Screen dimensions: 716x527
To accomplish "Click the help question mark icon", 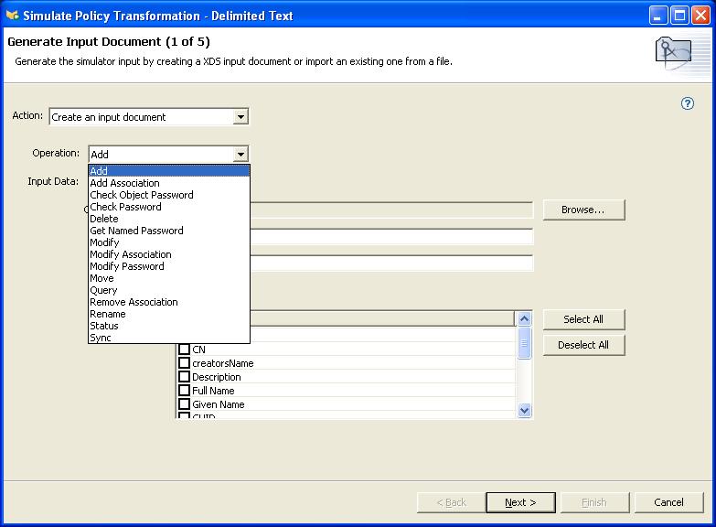I will (x=689, y=103).
